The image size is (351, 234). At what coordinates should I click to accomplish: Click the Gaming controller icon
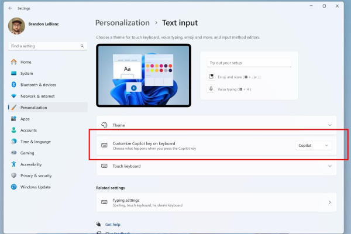(x=13, y=153)
